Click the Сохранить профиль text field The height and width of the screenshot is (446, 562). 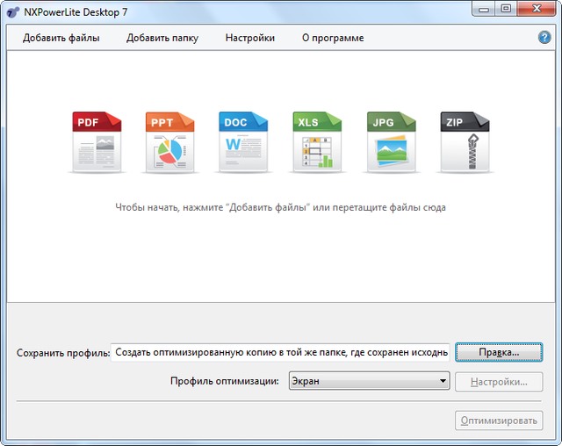tap(280, 352)
